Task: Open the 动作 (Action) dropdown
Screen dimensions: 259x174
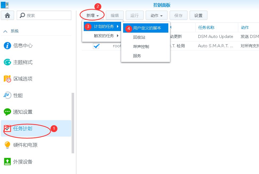Action: point(156,16)
